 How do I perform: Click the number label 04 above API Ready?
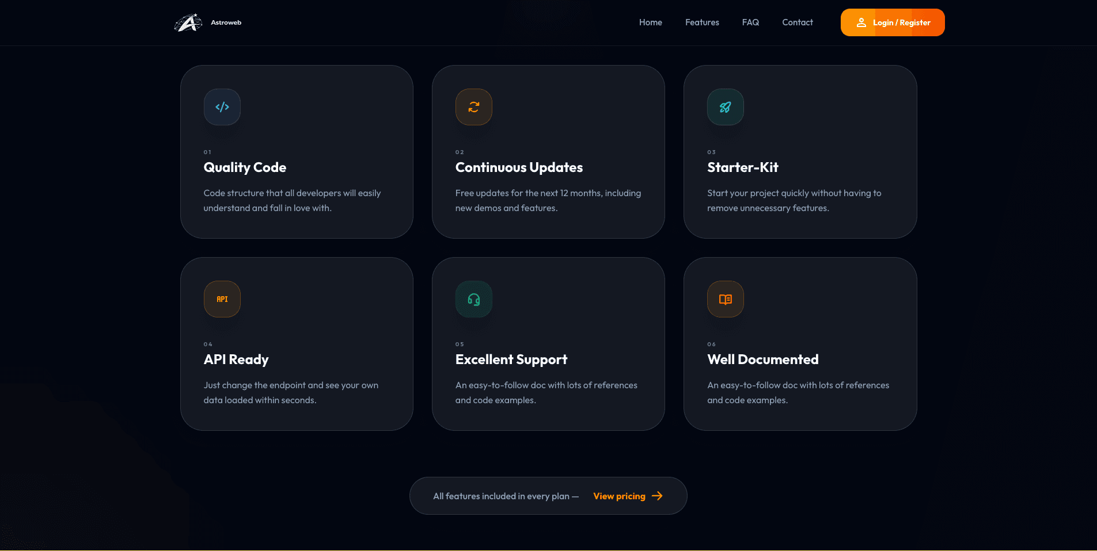pyautogui.click(x=208, y=345)
